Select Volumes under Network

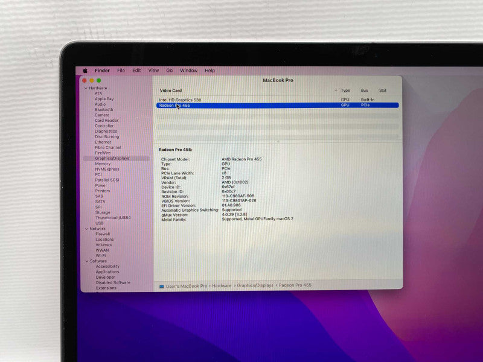103,245
